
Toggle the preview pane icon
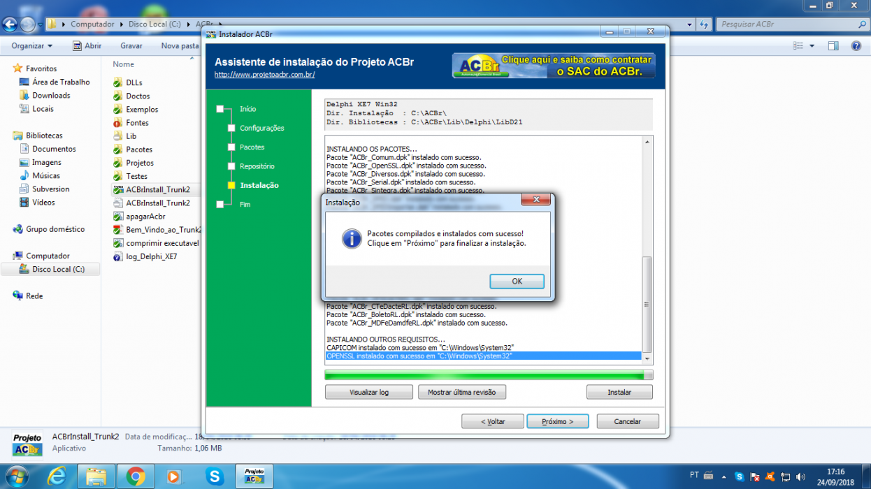[x=833, y=46]
